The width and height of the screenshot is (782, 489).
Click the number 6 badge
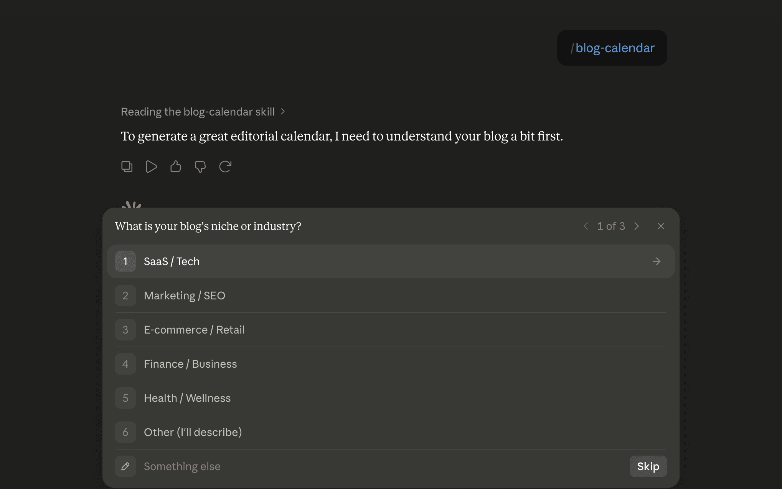tap(125, 432)
